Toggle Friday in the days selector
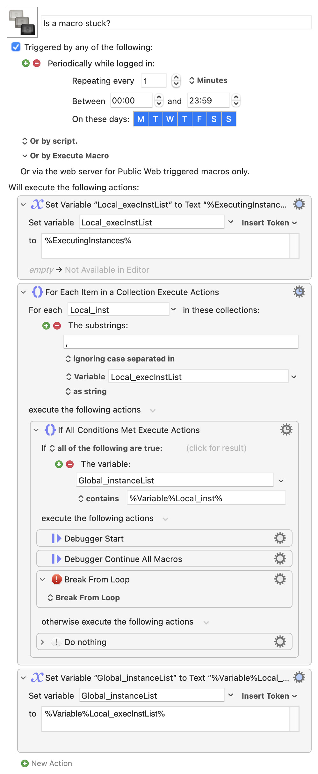Viewport: 318px width, 774px height. point(199,119)
